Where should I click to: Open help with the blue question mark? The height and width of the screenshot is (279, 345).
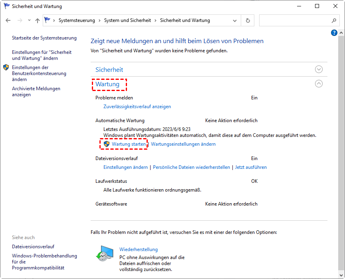point(334,33)
